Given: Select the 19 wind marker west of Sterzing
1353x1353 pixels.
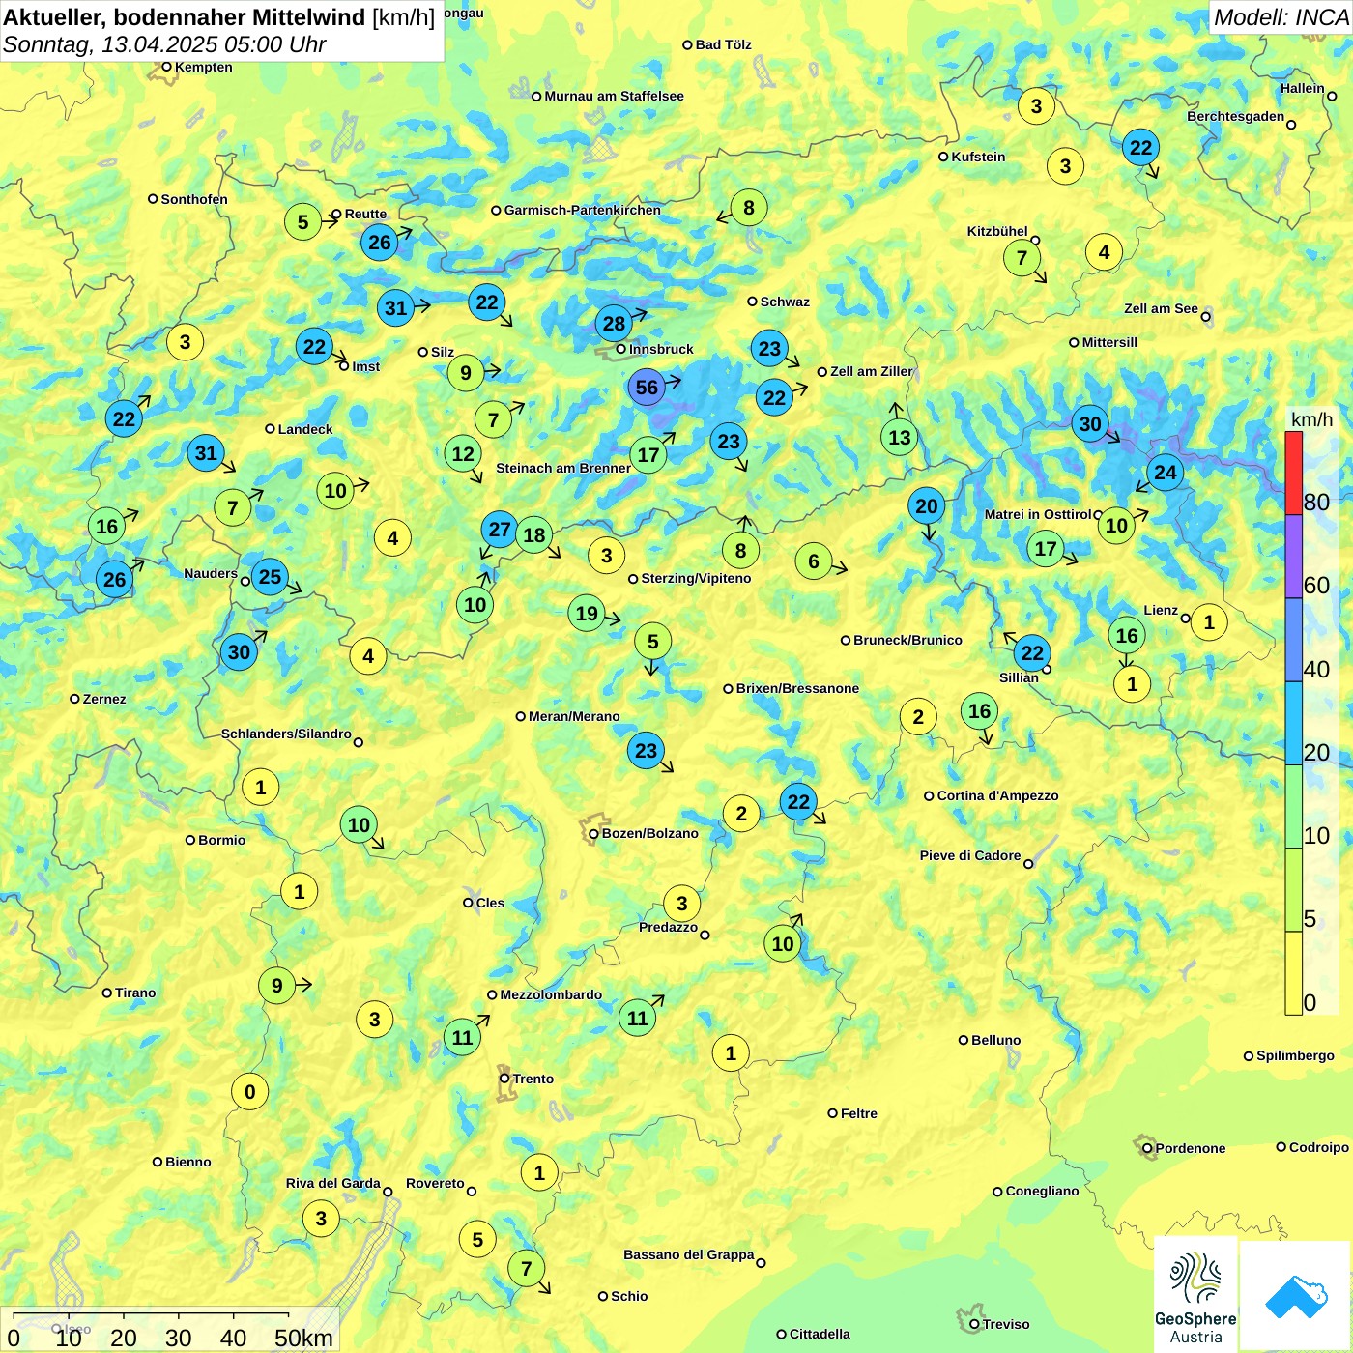Looking at the screenshot, I should tap(587, 613).
